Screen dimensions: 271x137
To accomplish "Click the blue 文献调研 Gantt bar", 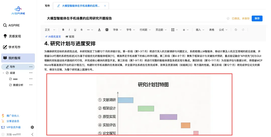I will (125, 100).
